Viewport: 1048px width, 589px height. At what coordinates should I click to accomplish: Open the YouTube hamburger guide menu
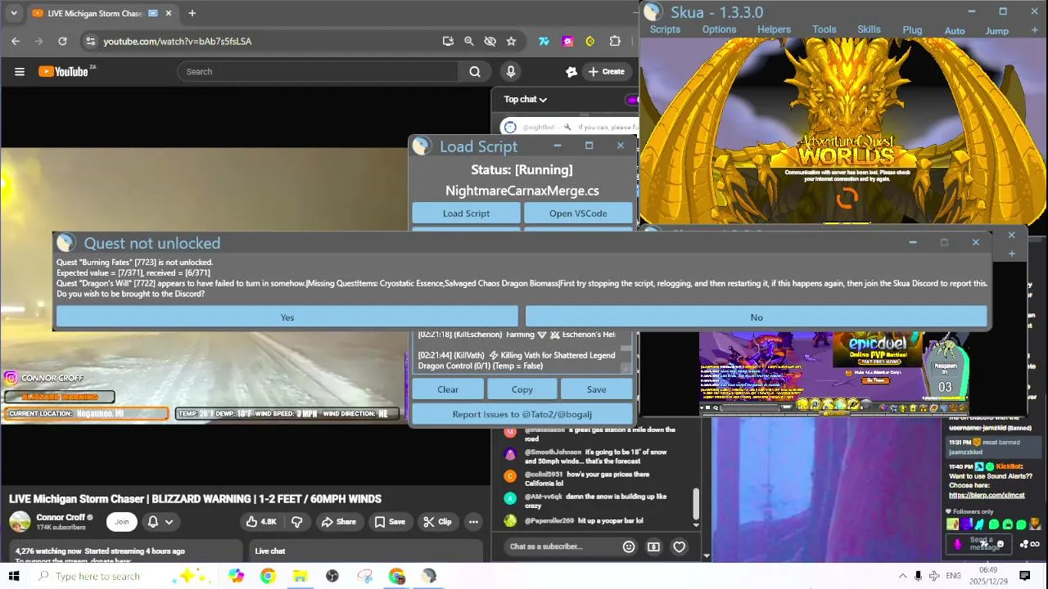20,71
